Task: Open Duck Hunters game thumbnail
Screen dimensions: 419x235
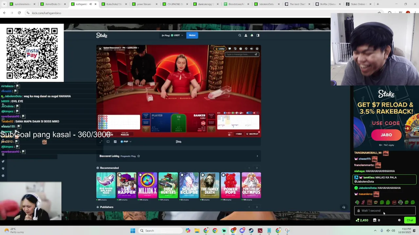Action: click(168, 185)
